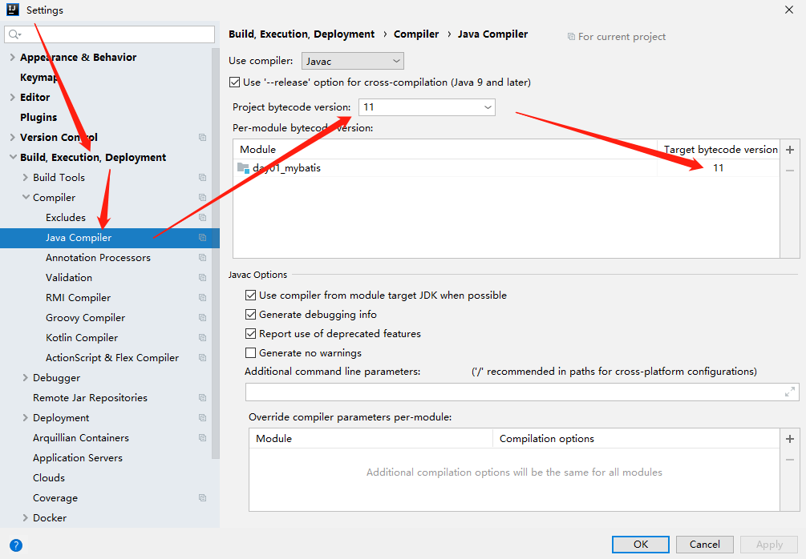The width and height of the screenshot is (806, 559).
Task: Enable Generate no warnings
Action: point(250,352)
